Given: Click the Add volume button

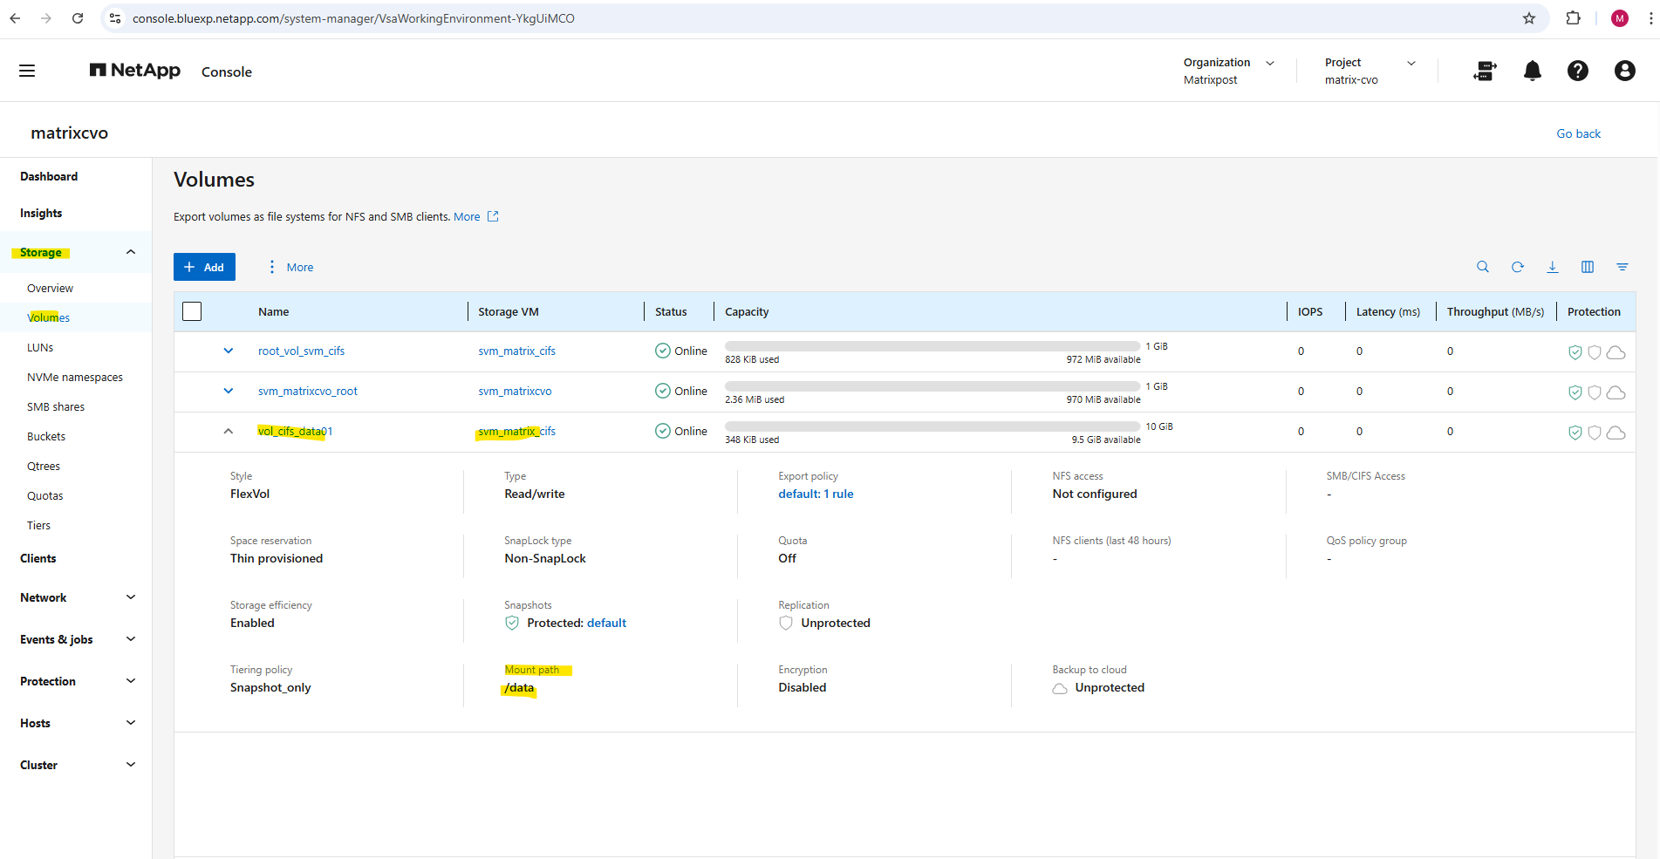Looking at the screenshot, I should (204, 267).
